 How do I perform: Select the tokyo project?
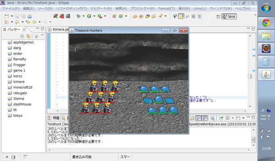click(x=15, y=115)
